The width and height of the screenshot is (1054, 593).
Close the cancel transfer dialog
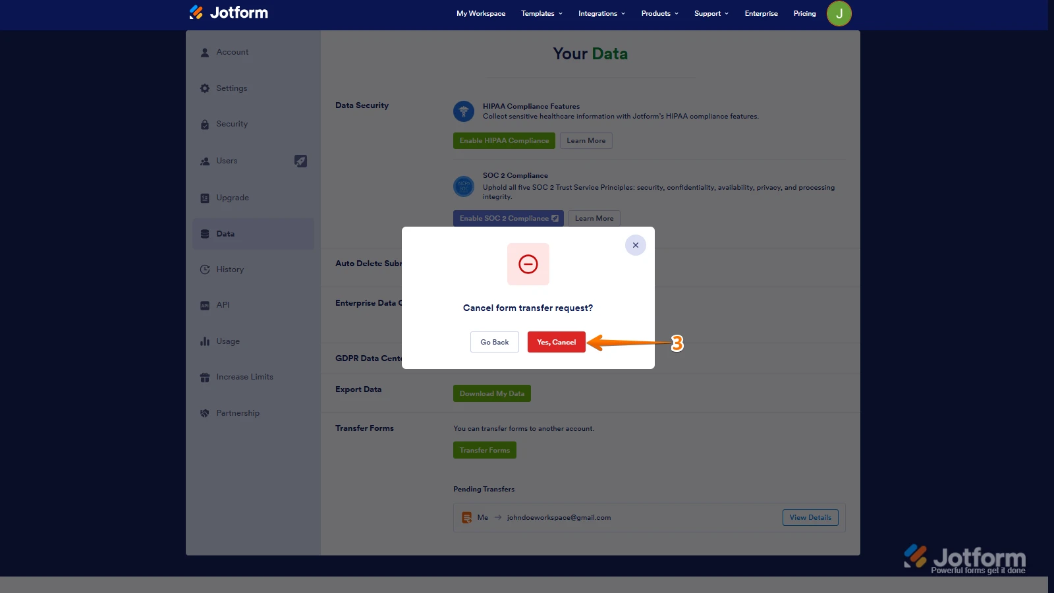[x=635, y=245]
